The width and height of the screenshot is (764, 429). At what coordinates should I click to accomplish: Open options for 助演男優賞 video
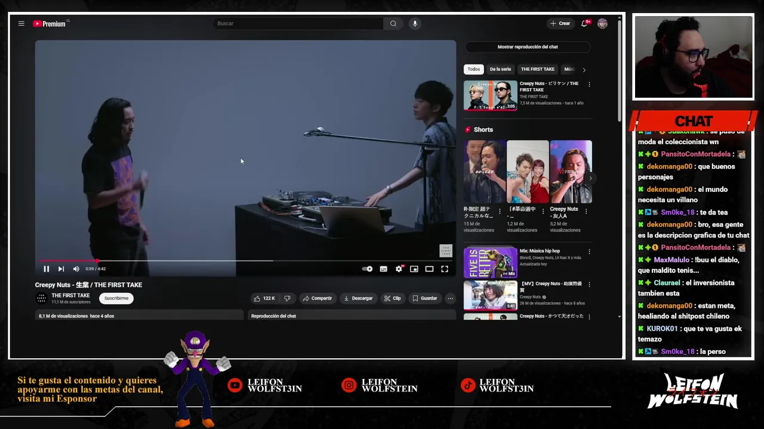(589, 285)
